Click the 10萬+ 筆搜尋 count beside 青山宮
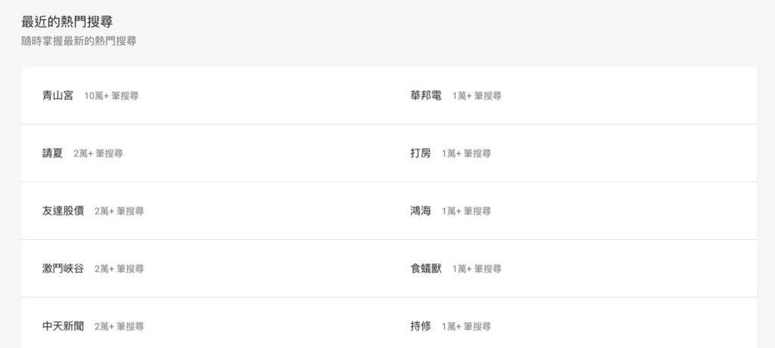775x348 pixels. (111, 96)
